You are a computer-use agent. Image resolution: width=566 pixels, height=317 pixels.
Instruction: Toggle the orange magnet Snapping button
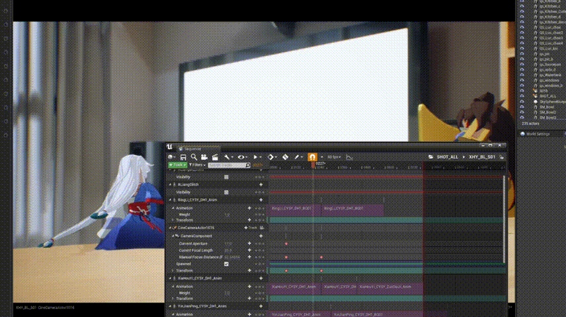tap(312, 157)
